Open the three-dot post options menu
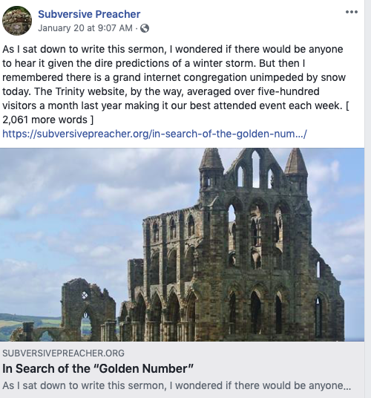Viewport: 371px width, 398px height. pos(352,12)
